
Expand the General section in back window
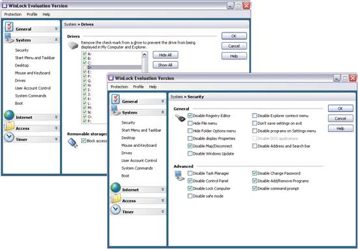click(x=56, y=29)
